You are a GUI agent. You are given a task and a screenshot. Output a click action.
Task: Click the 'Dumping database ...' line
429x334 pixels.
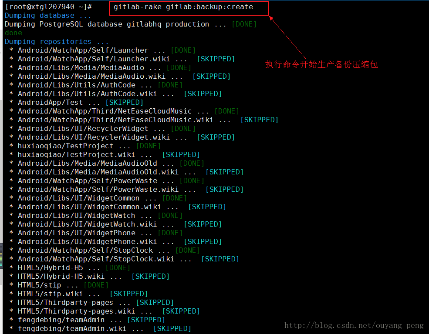point(48,16)
